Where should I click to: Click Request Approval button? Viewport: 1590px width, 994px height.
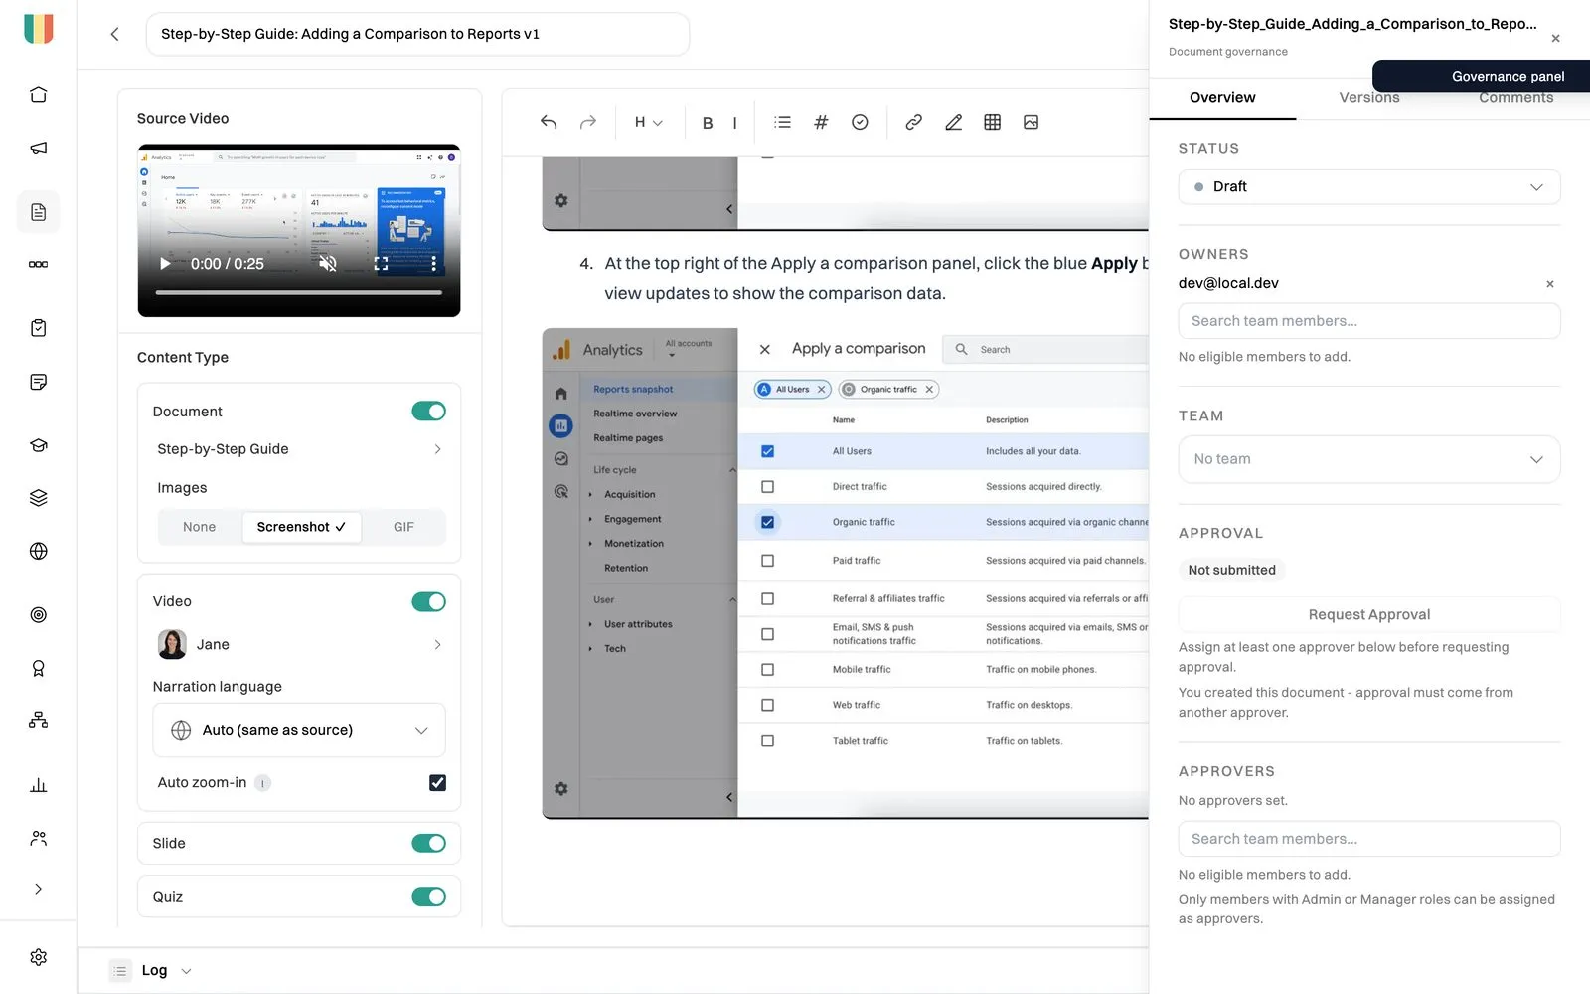(1369, 614)
